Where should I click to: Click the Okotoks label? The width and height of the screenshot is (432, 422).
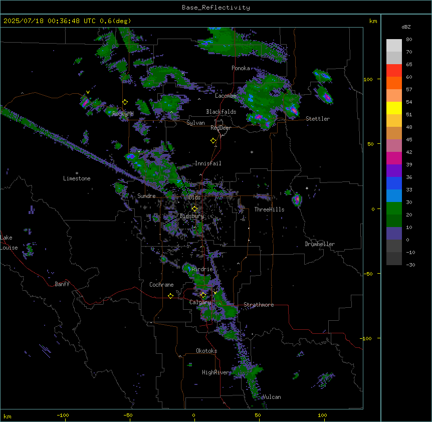(x=206, y=351)
